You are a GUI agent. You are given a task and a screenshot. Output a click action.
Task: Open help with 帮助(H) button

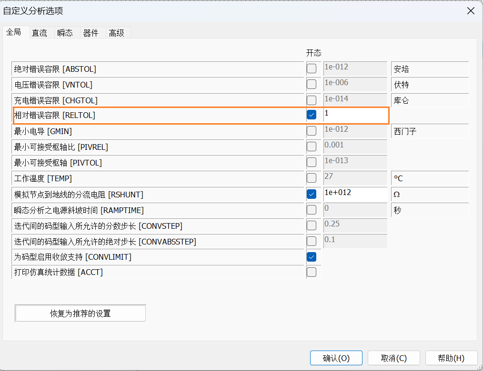coord(452,358)
